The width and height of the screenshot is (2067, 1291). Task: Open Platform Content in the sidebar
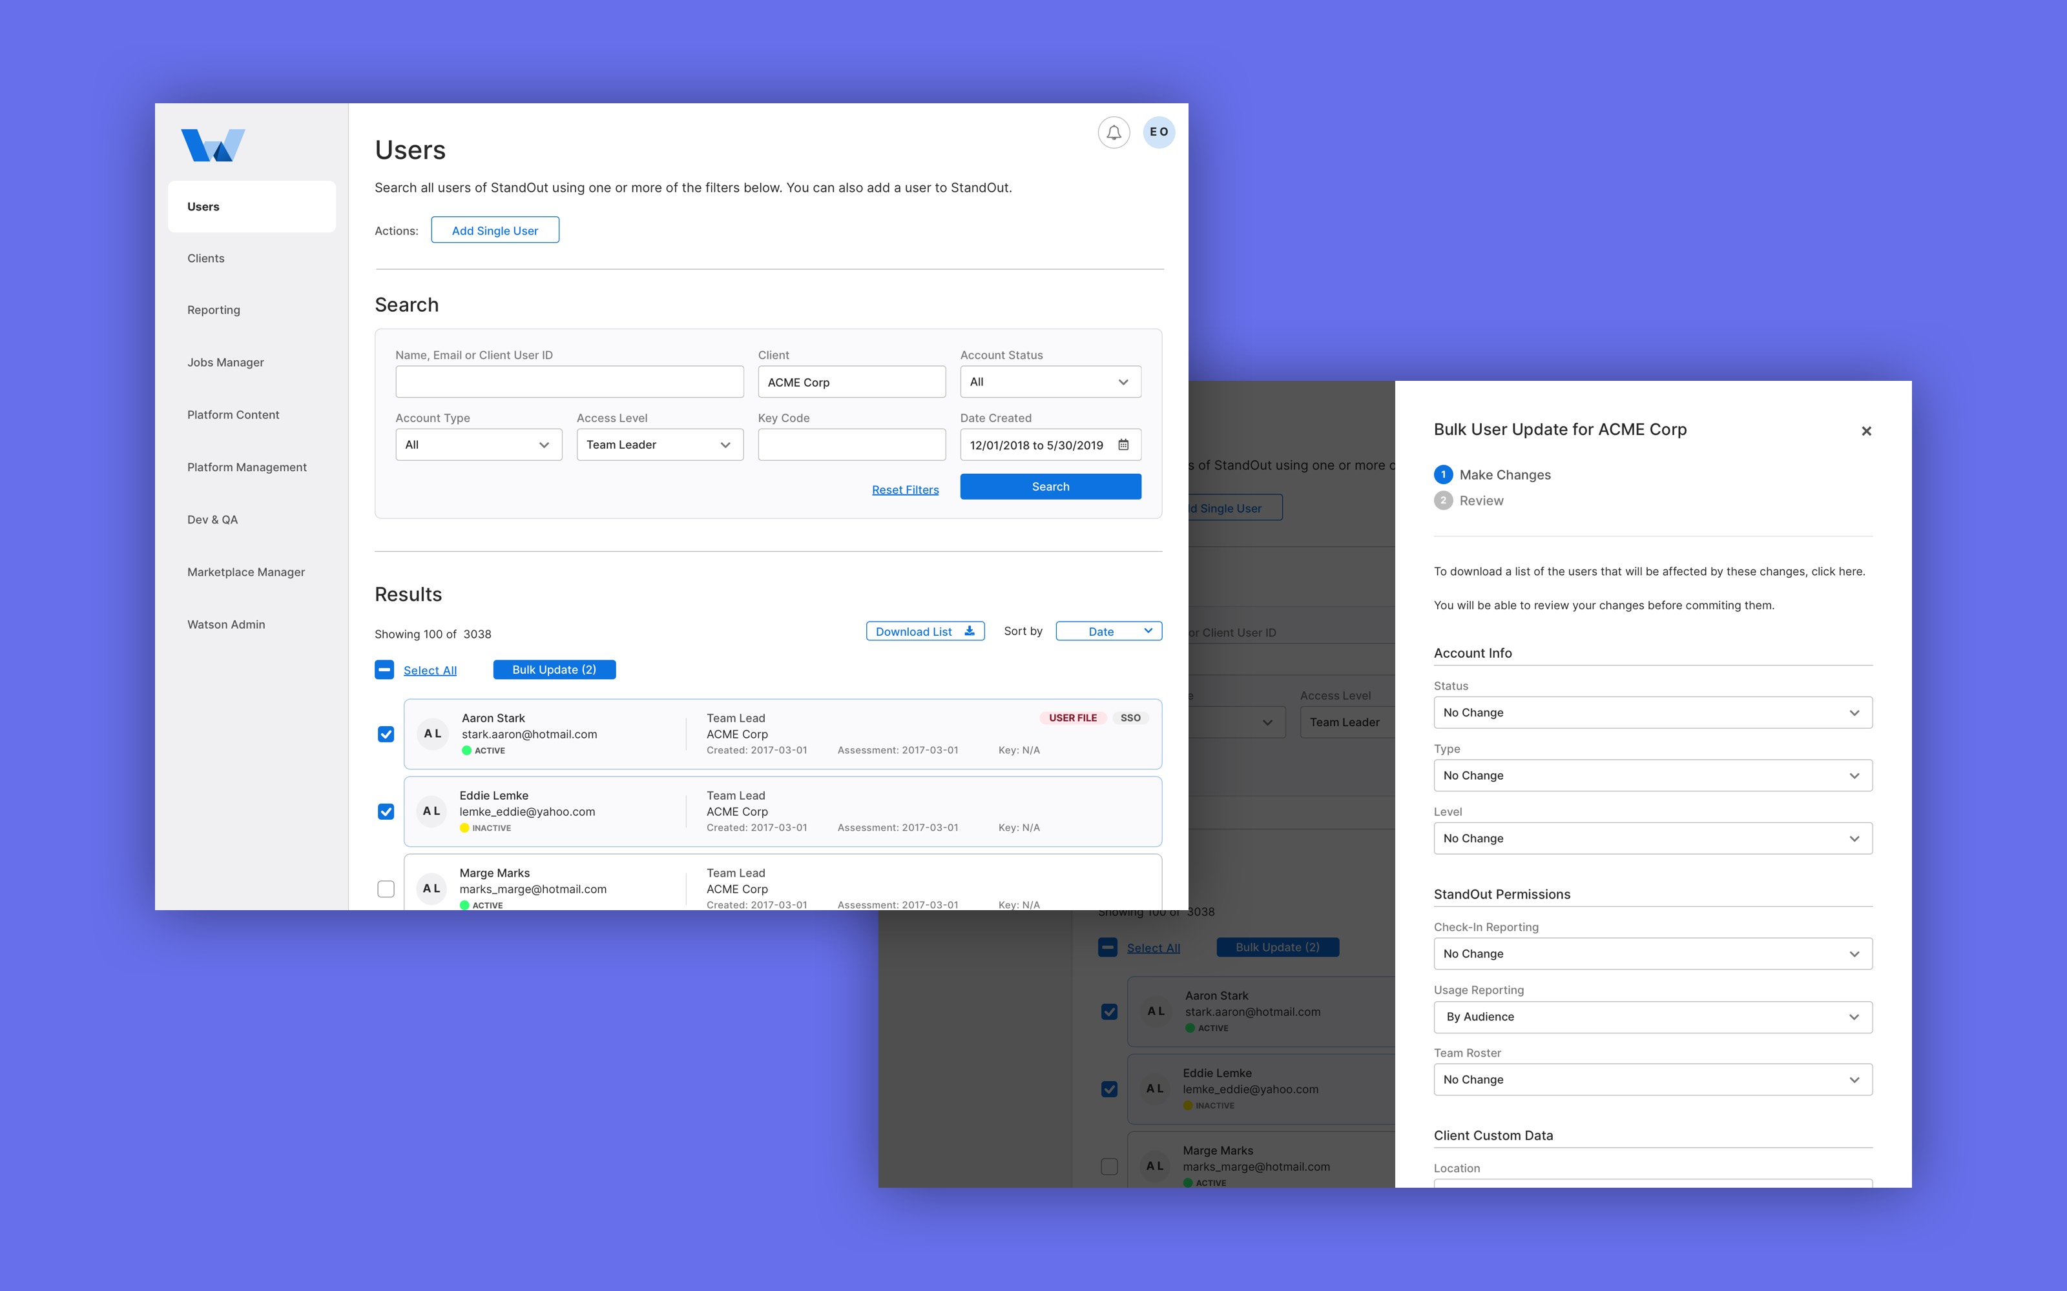pos(233,415)
